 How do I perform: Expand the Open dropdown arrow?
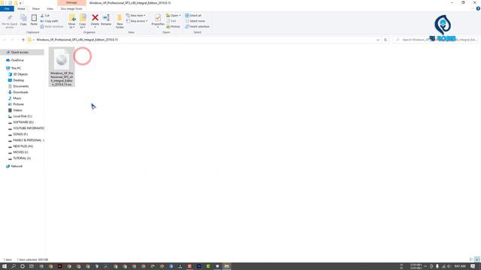point(180,16)
